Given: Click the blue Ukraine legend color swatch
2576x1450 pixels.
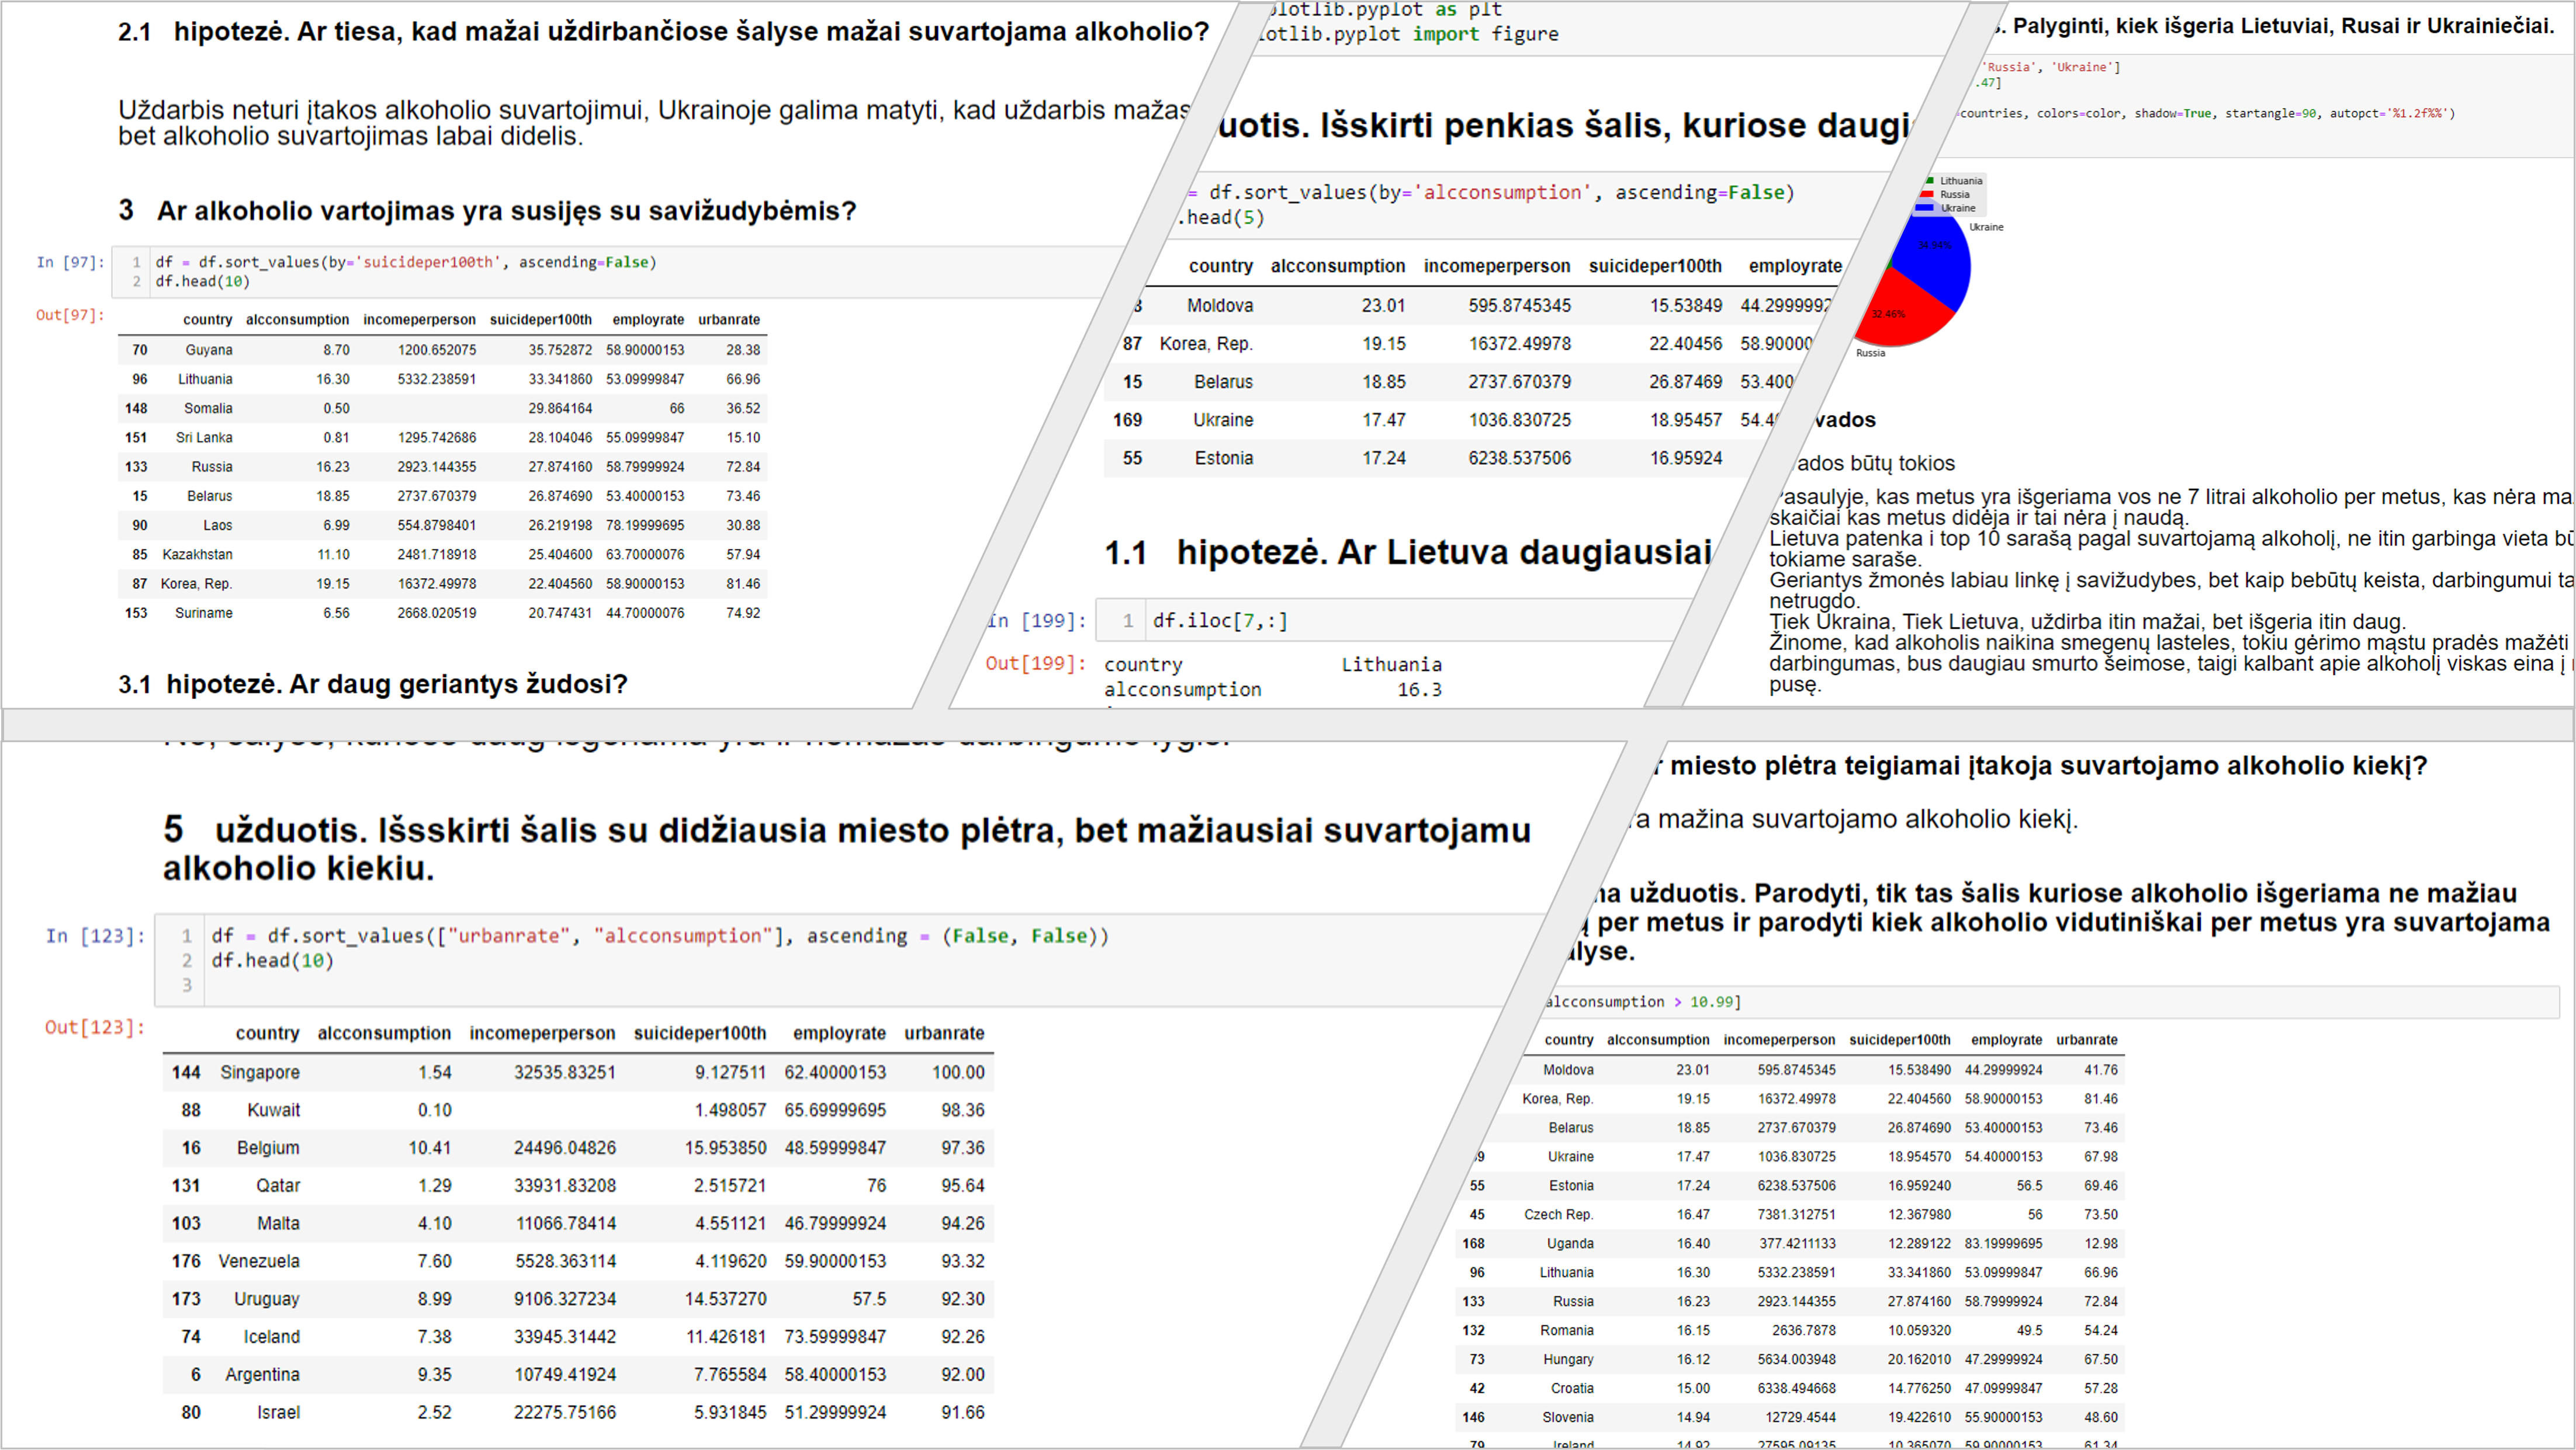Looking at the screenshot, I should click(x=1925, y=208).
